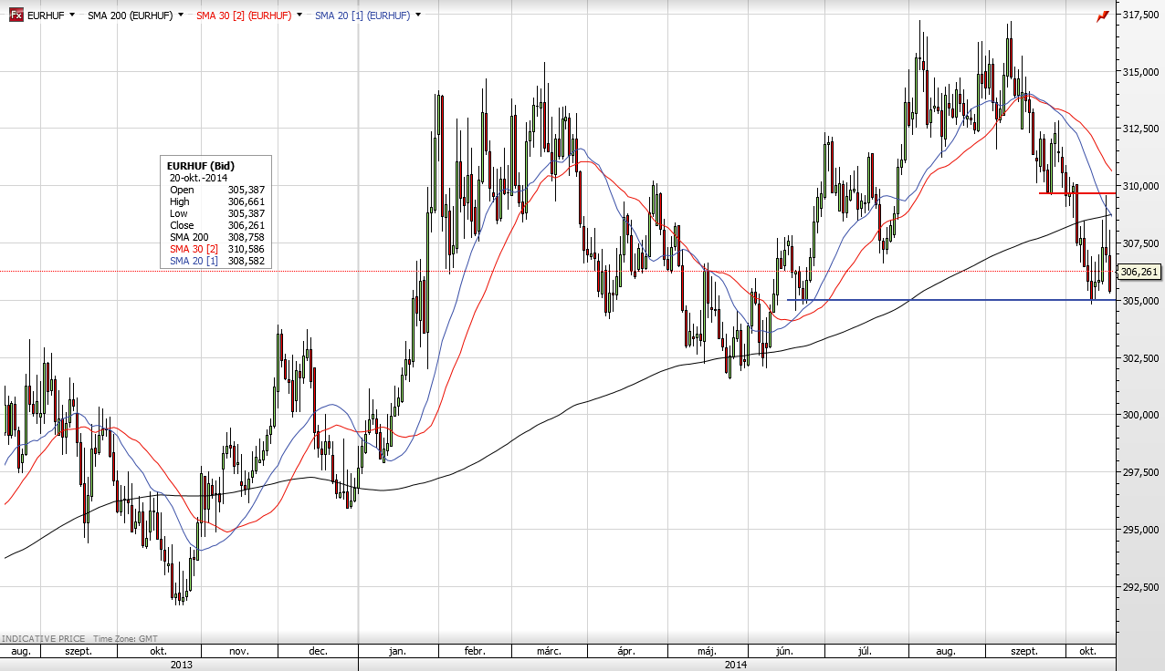Image resolution: width=1165 pixels, height=671 pixels.
Task: Click the blue SMA 20 value 308,582
Action: coord(246,261)
